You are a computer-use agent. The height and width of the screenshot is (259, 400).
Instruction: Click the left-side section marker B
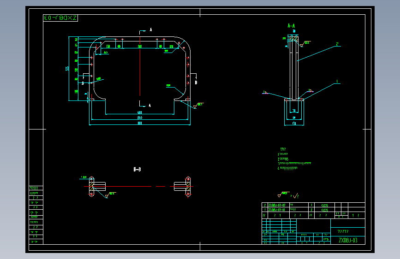(x=83, y=83)
